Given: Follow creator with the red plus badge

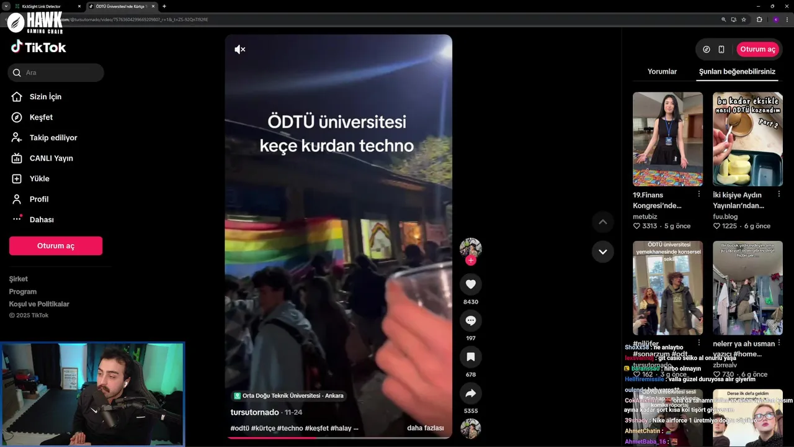Looking at the screenshot, I should click(471, 261).
